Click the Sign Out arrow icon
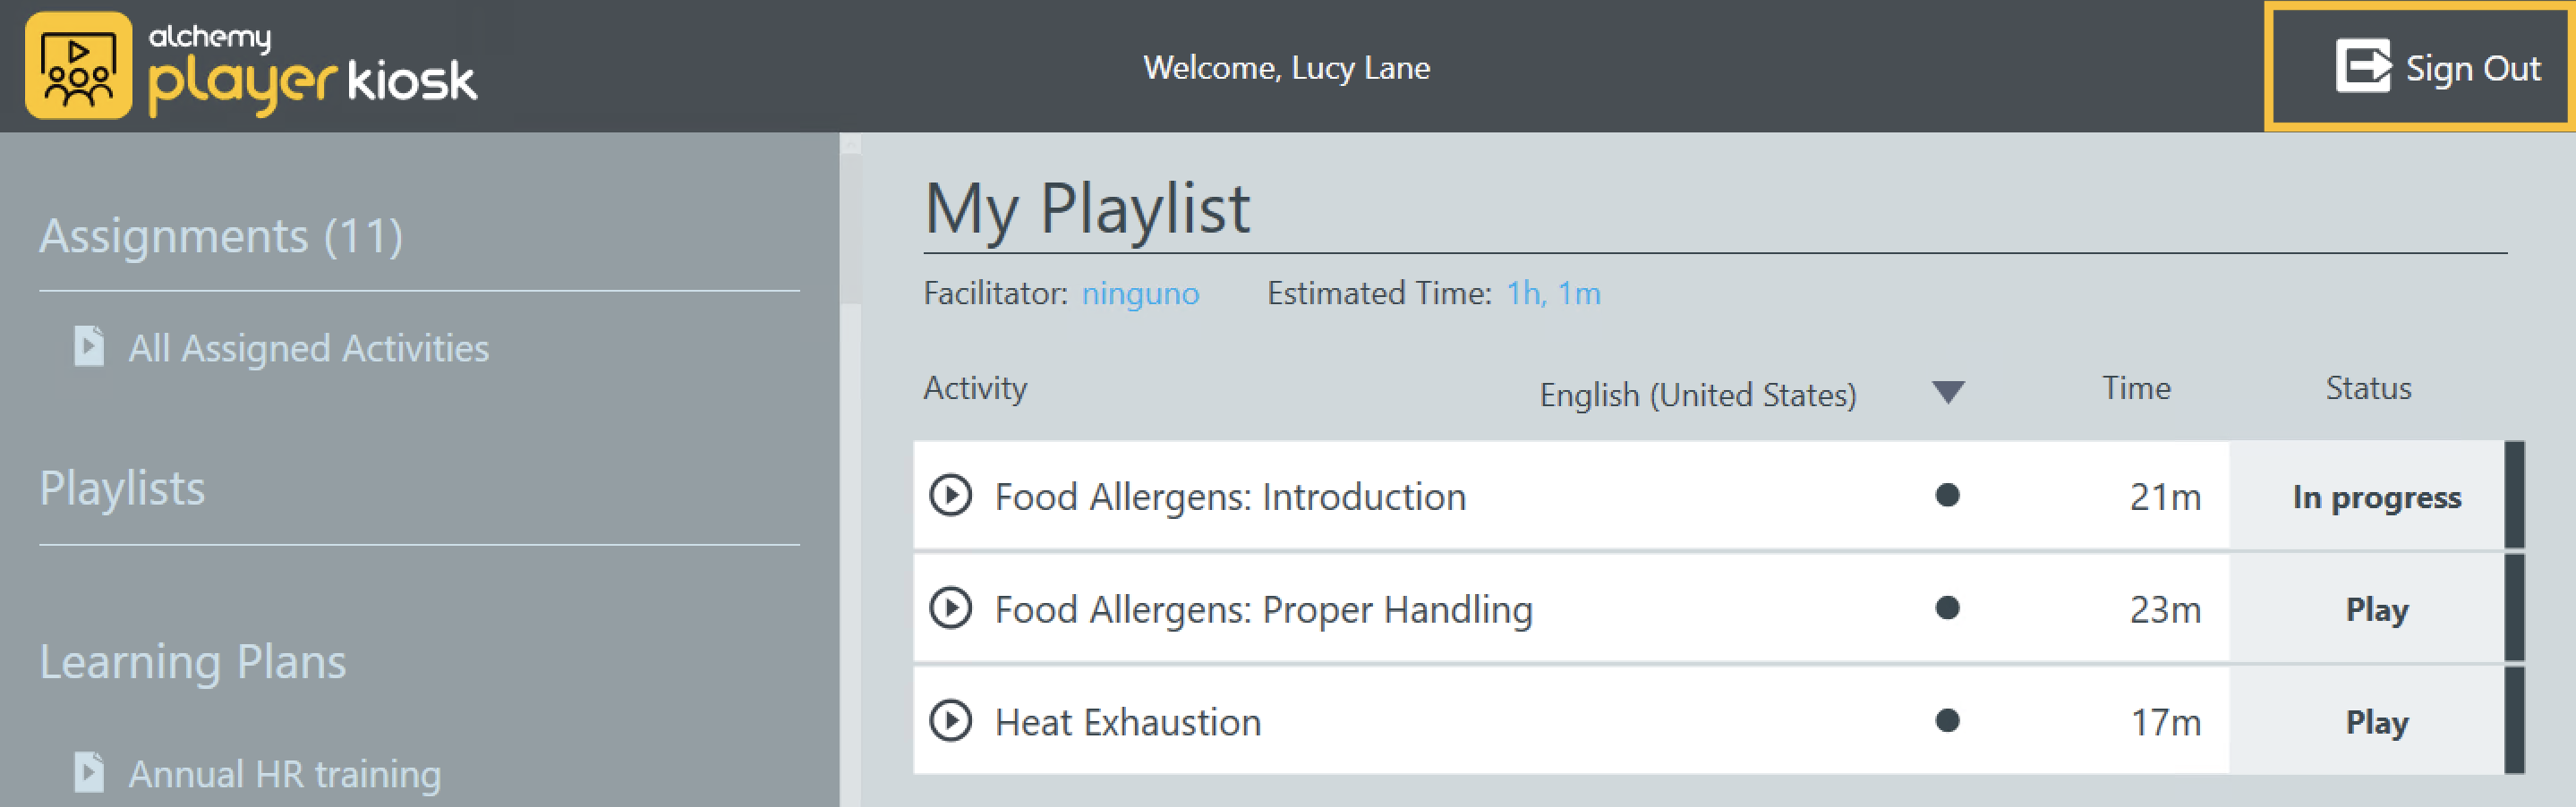 click(x=2362, y=67)
